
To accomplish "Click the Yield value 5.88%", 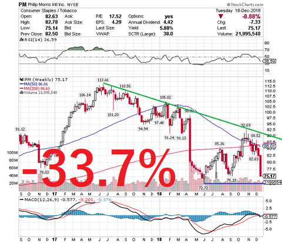I will coord(166,28).
